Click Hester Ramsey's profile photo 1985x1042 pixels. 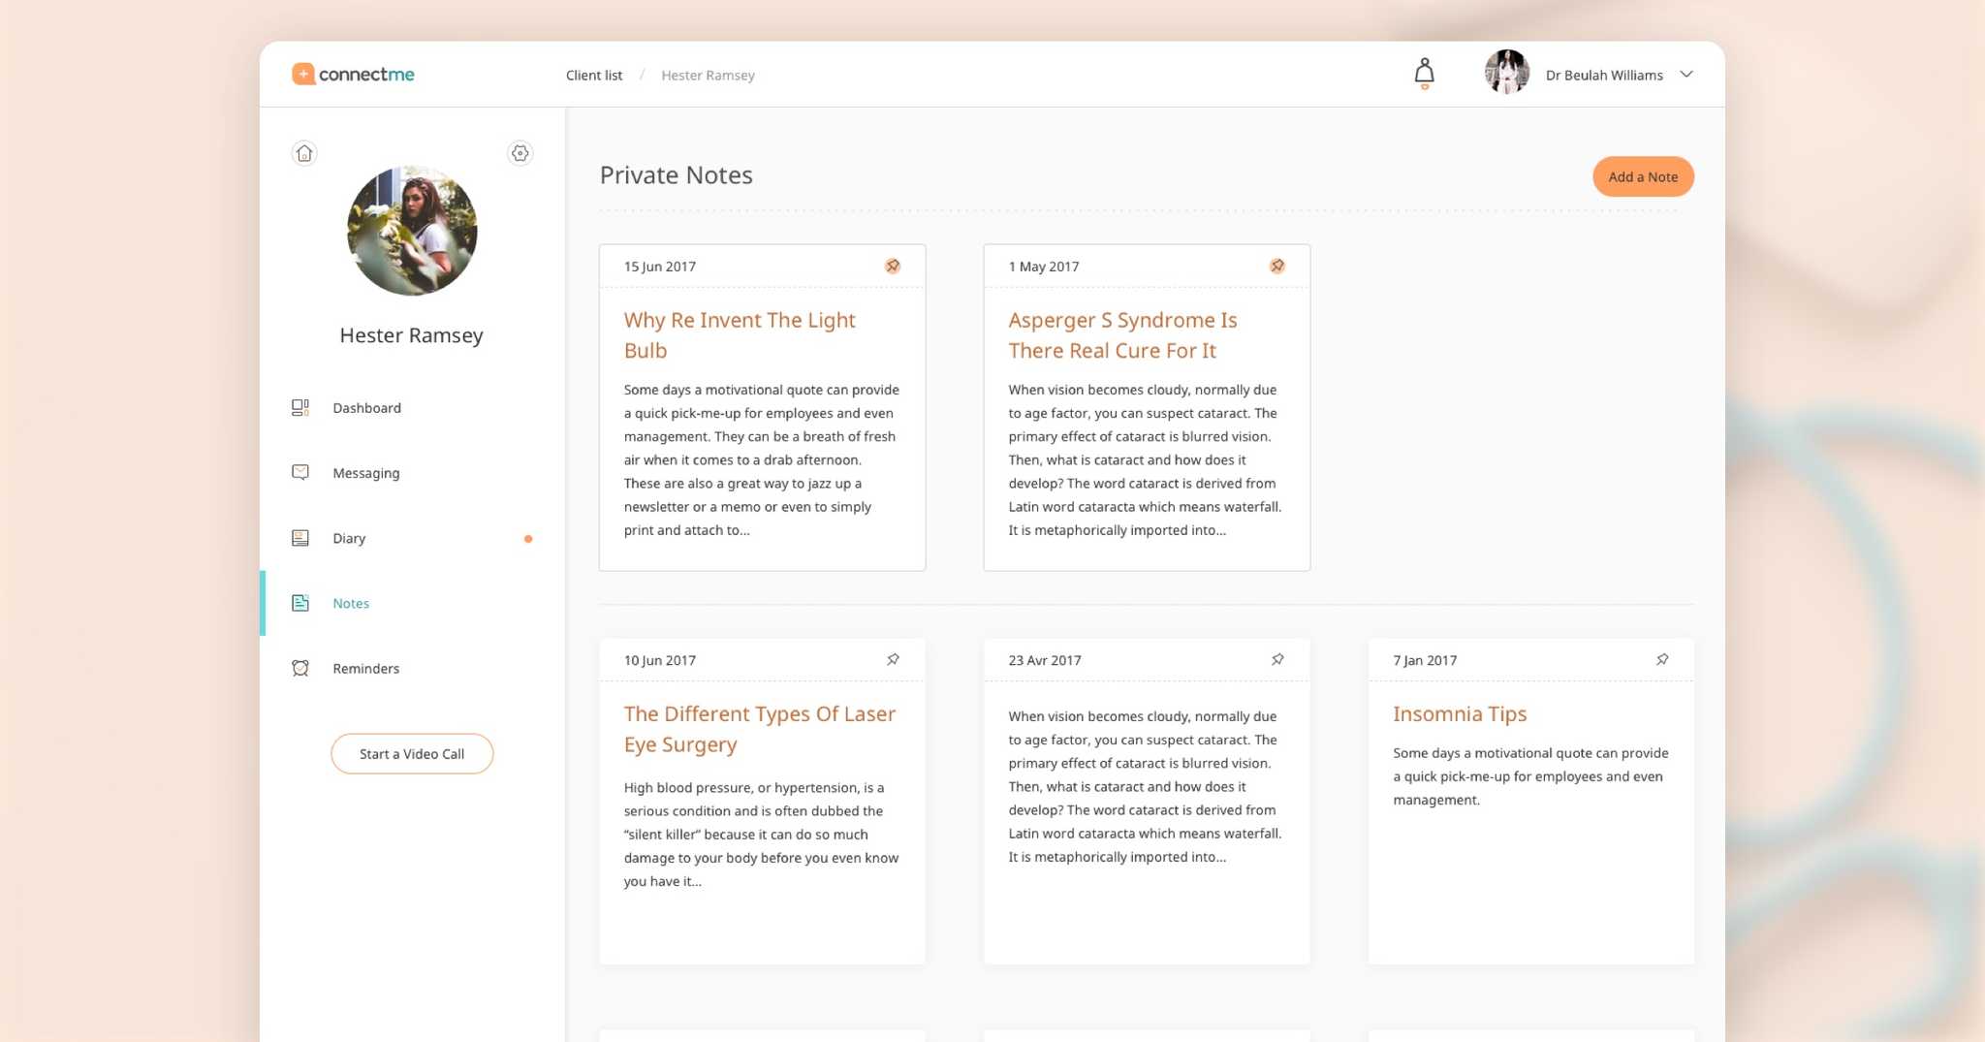412,231
